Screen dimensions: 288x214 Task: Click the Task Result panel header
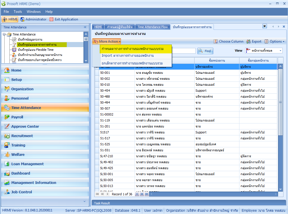coord(189,203)
